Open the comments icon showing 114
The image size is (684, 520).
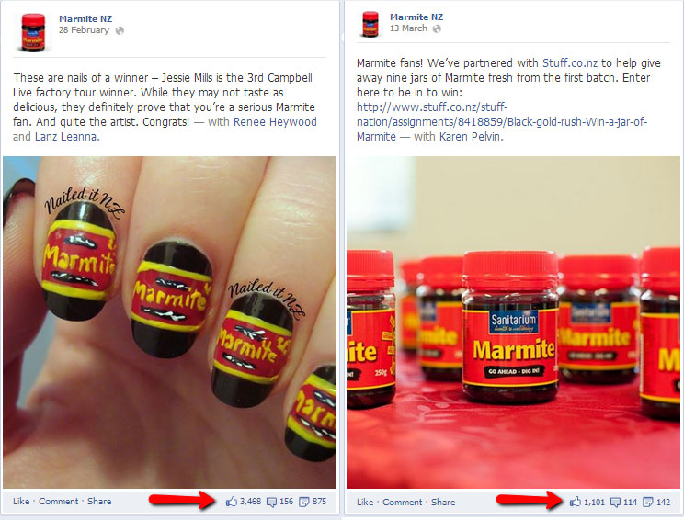(x=615, y=503)
